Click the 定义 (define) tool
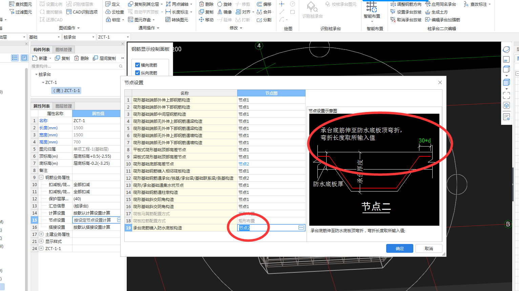This screenshot has height=291, width=519. point(113,4)
